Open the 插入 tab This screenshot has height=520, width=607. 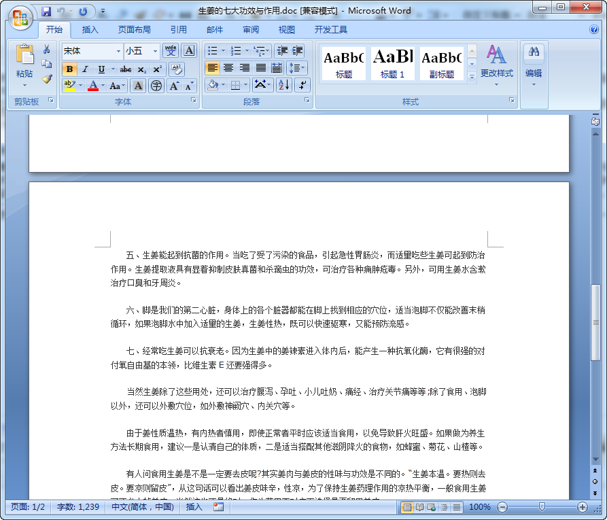pos(90,30)
